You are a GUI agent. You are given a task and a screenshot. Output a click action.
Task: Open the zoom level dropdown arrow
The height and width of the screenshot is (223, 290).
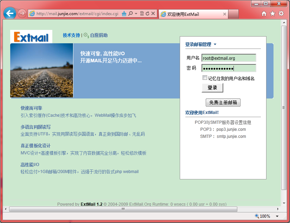277,216
